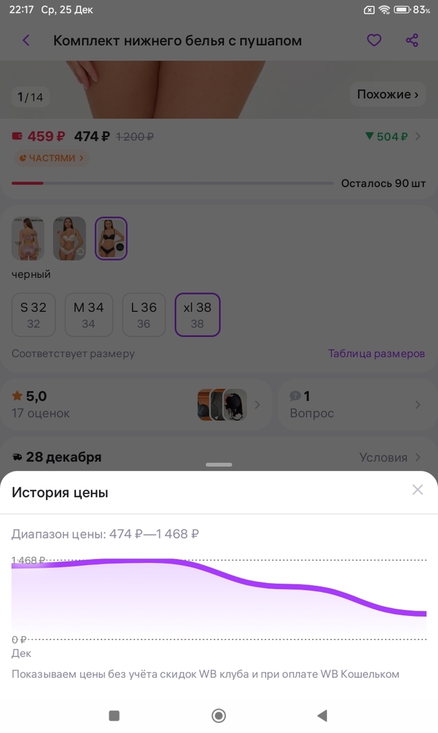This screenshot has width=438, height=733.
Task: Expand the Похожие similar items section
Action: [x=388, y=94]
